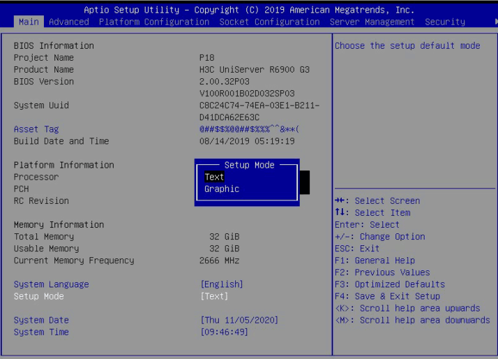Choose Text in Setup Mode popup
Screen dimensions: 498x359
(214, 177)
